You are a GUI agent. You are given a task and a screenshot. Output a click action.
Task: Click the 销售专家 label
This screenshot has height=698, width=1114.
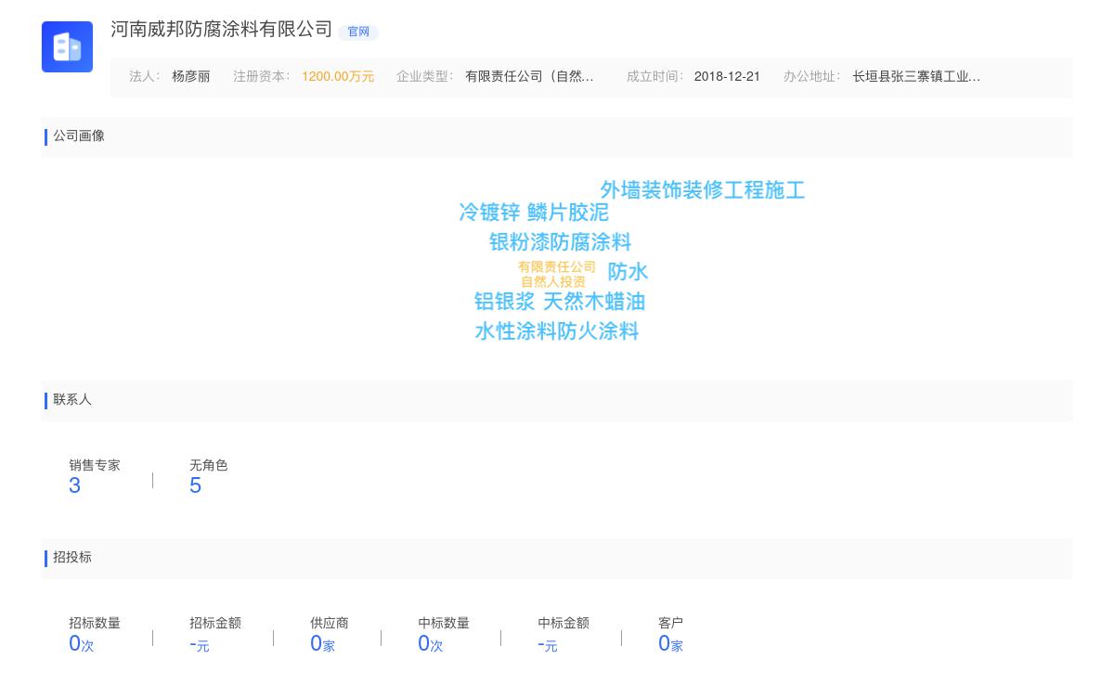95,466
